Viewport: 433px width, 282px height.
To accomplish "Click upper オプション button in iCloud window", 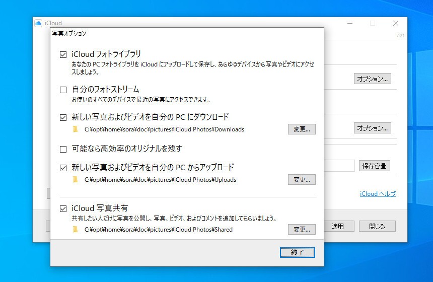I will (372, 79).
